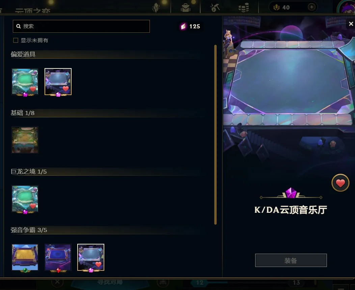The image size is (355, 290).
Task: Focus the 搜索 search field
Action: coord(81,26)
